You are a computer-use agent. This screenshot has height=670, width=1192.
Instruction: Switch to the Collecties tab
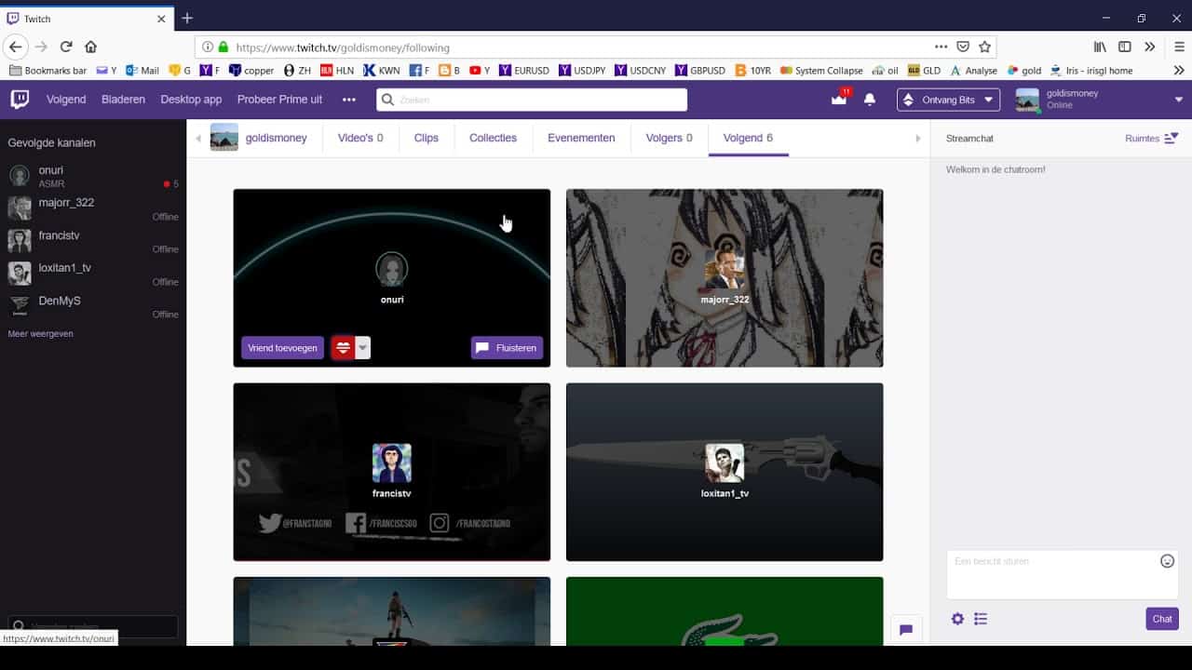click(x=493, y=138)
